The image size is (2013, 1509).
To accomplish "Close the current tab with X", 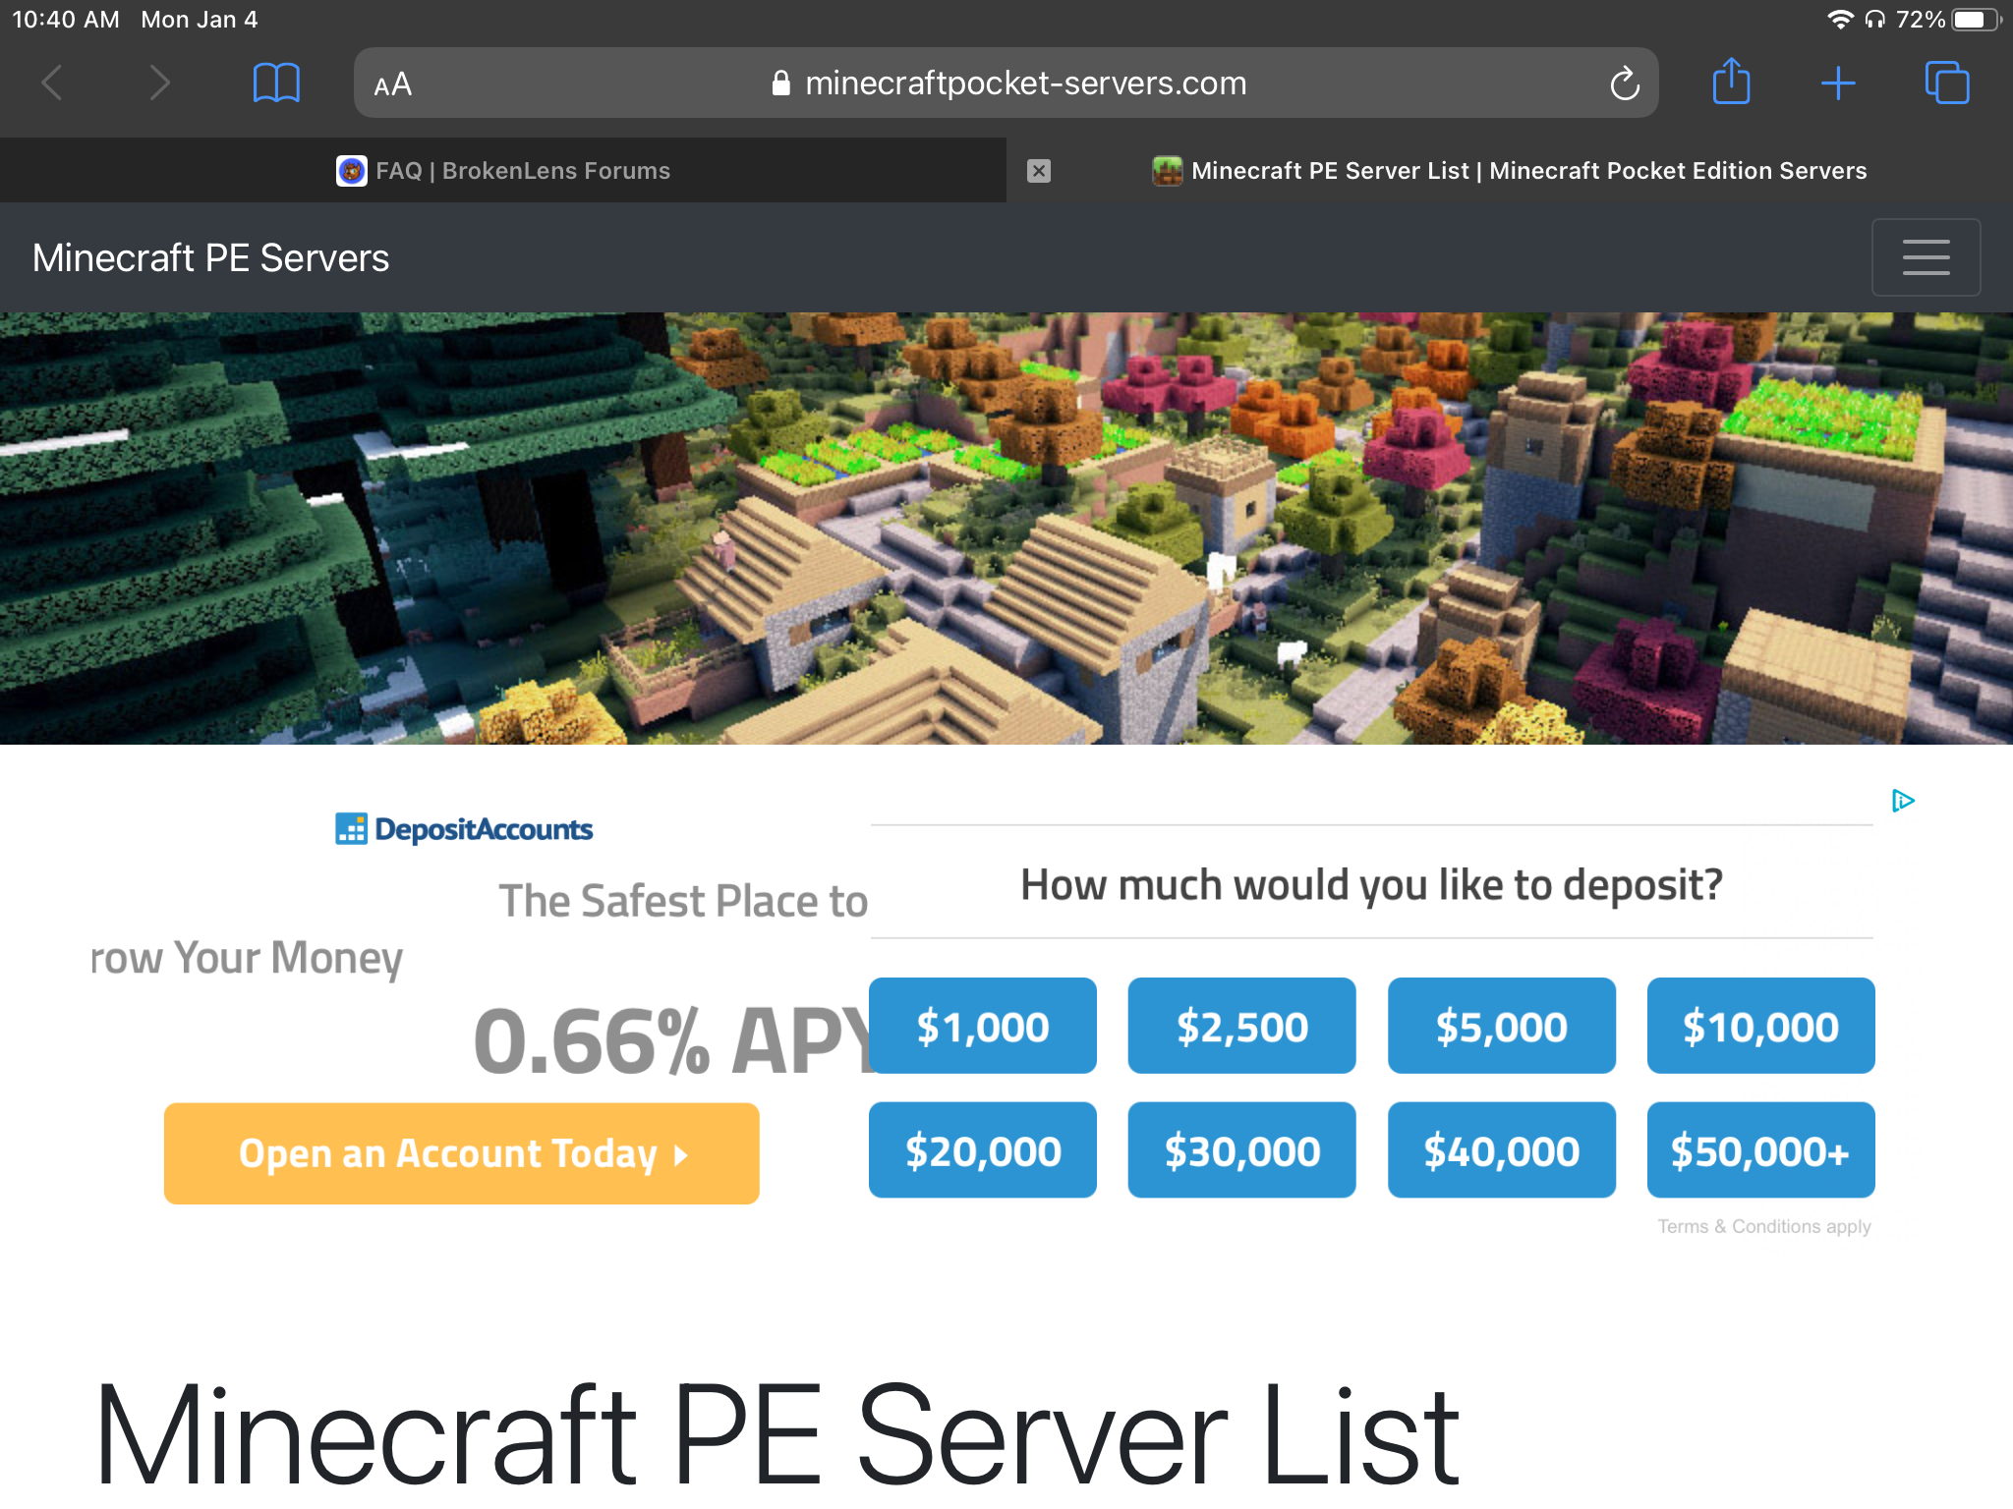I will pyautogui.click(x=1039, y=171).
